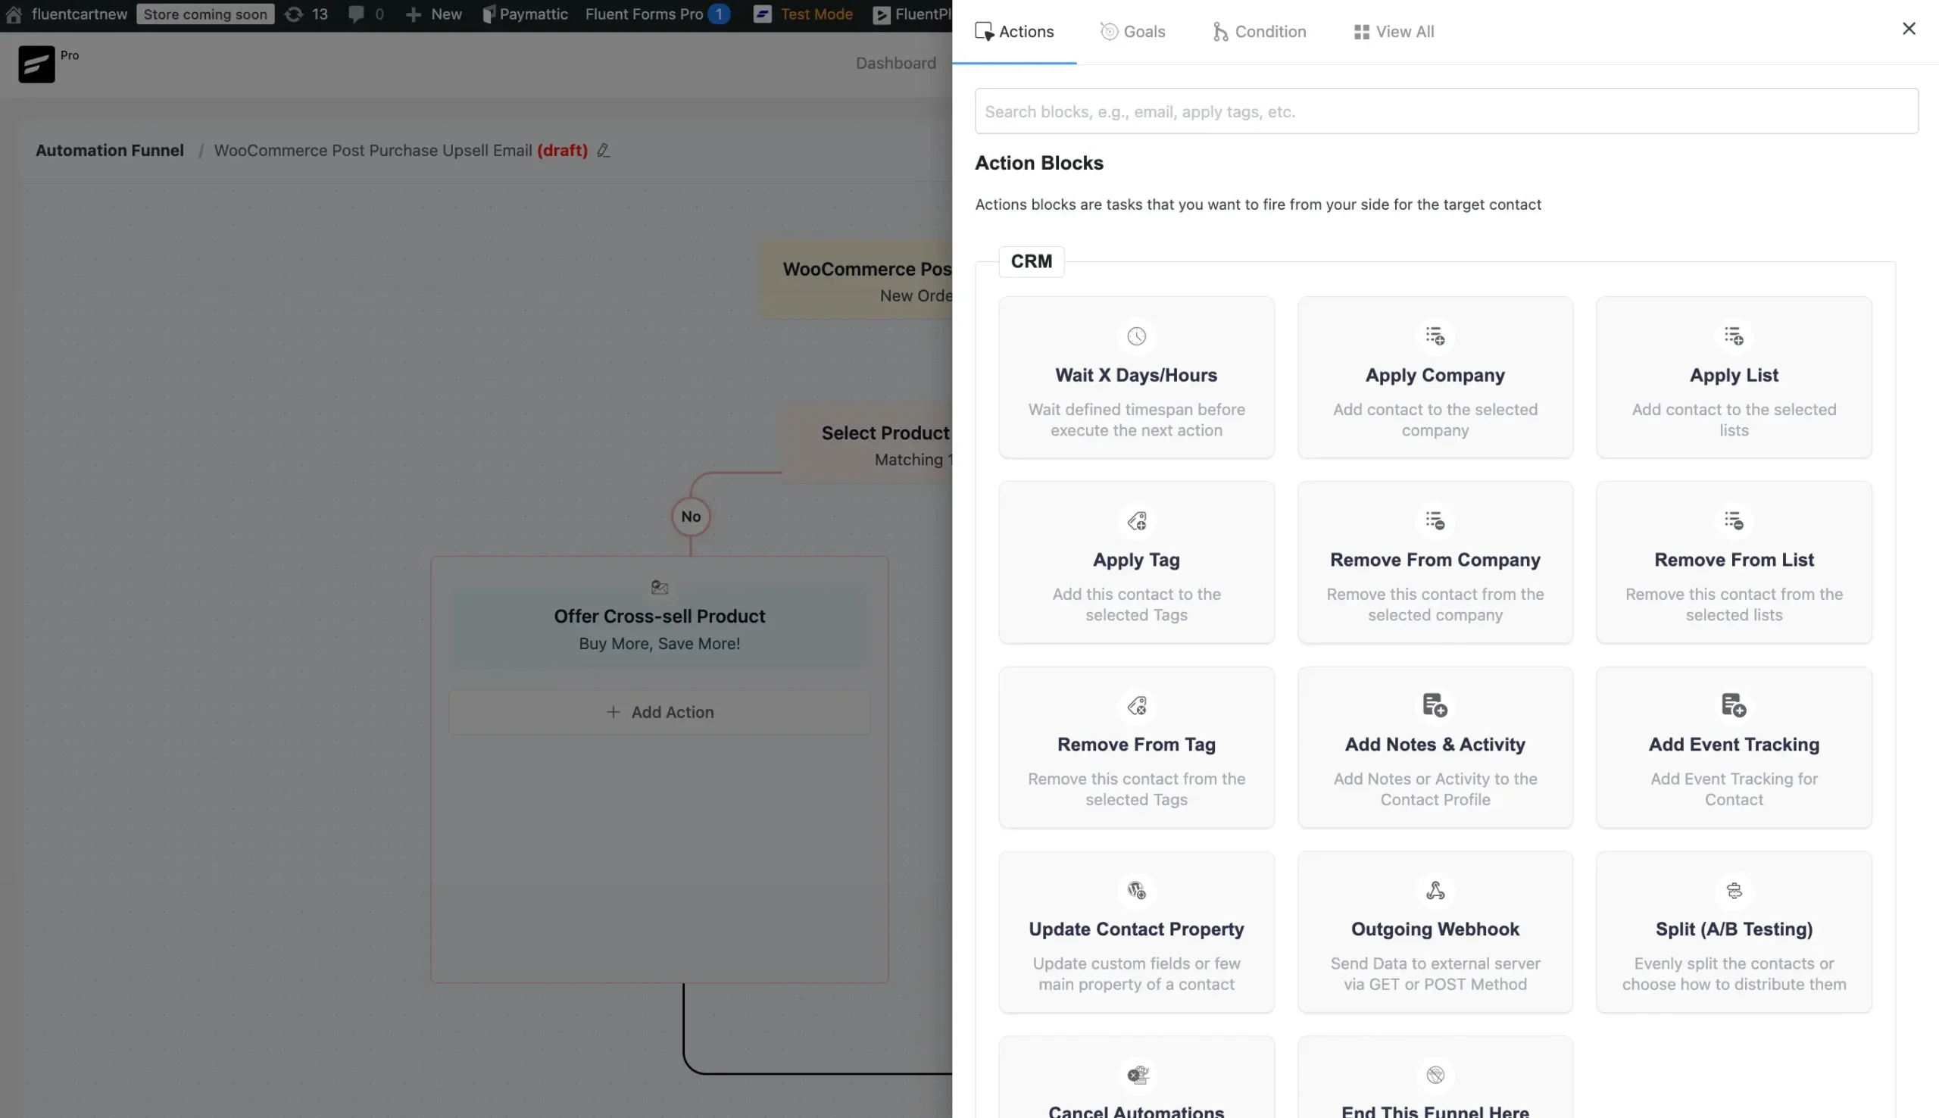Click the Remove From Tag icon
The height and width of the screenshot is (1118, 1939).
pyautogui.click(x=1136, y=705)
